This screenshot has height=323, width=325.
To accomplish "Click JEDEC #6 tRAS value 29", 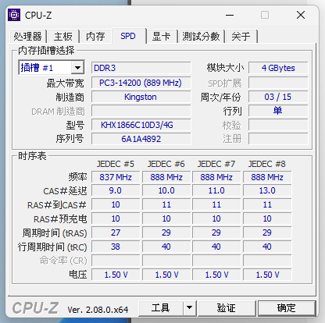I will pyautogui.click(x=166, y=232).
